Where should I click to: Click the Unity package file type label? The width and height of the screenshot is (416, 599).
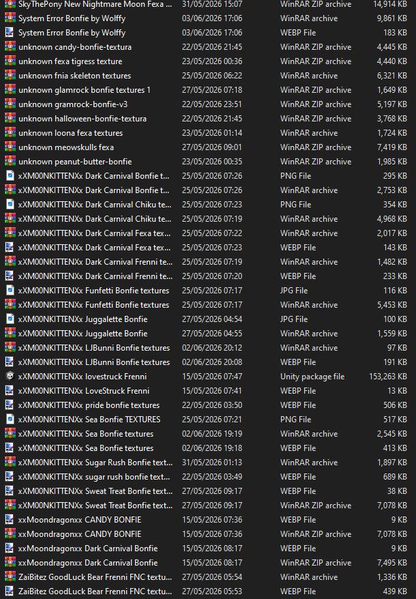point(312,377)
